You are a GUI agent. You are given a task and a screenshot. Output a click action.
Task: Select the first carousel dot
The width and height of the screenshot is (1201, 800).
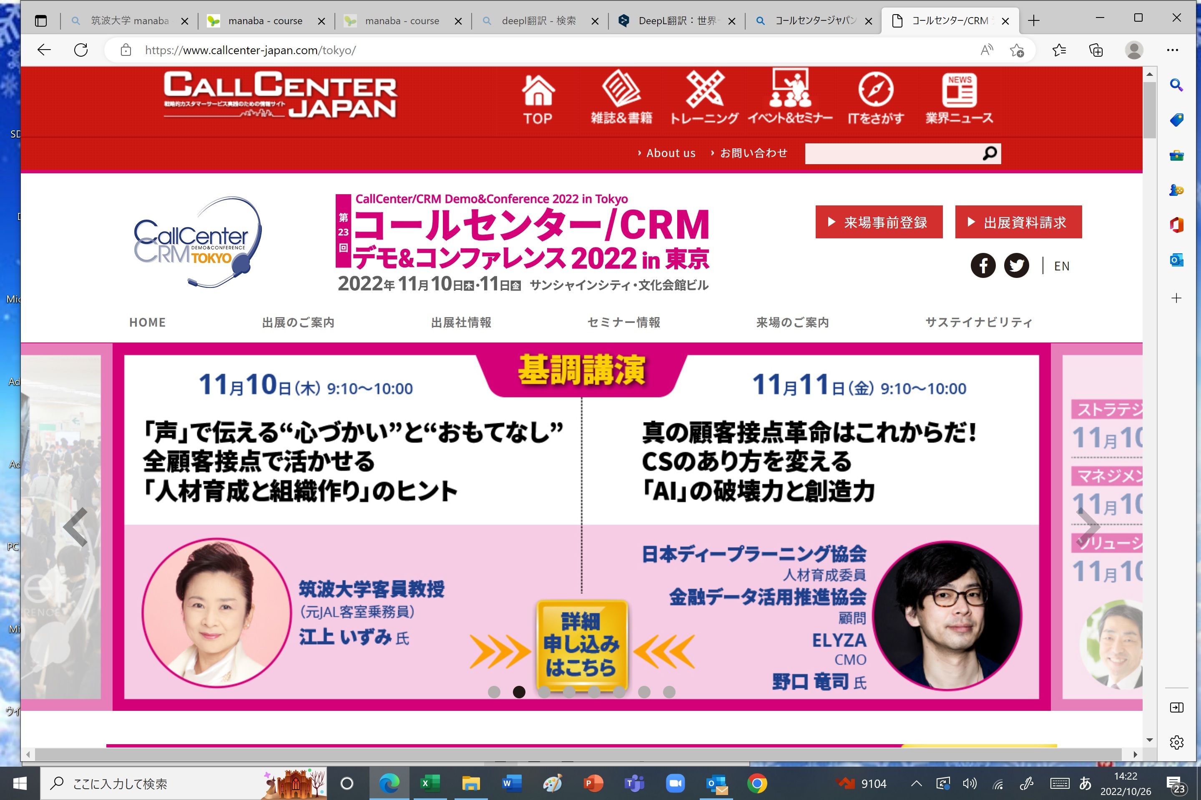coord(494,692)
